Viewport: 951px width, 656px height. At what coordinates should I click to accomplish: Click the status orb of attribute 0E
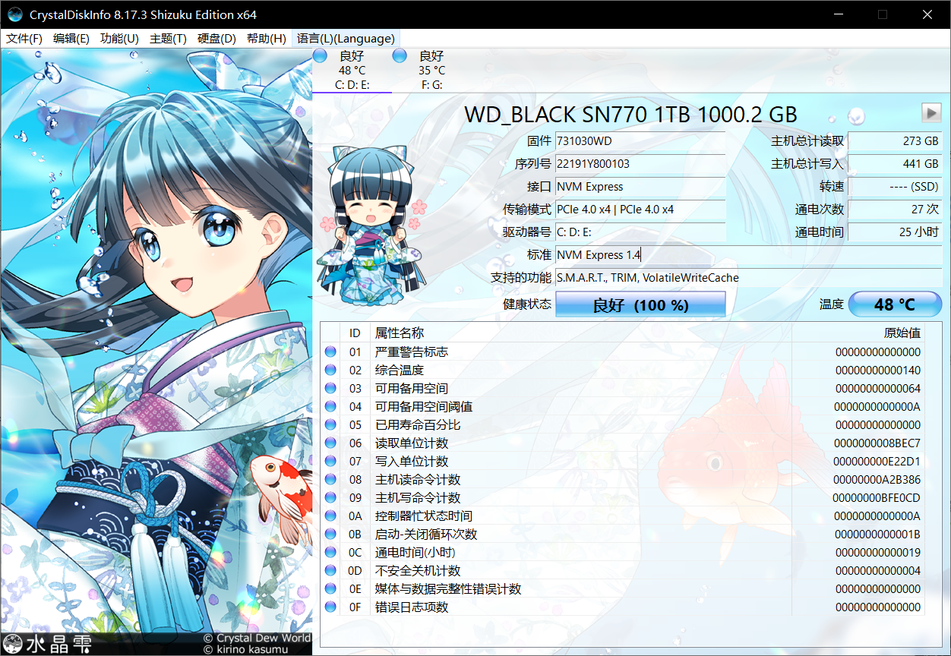tap(330, 589)
